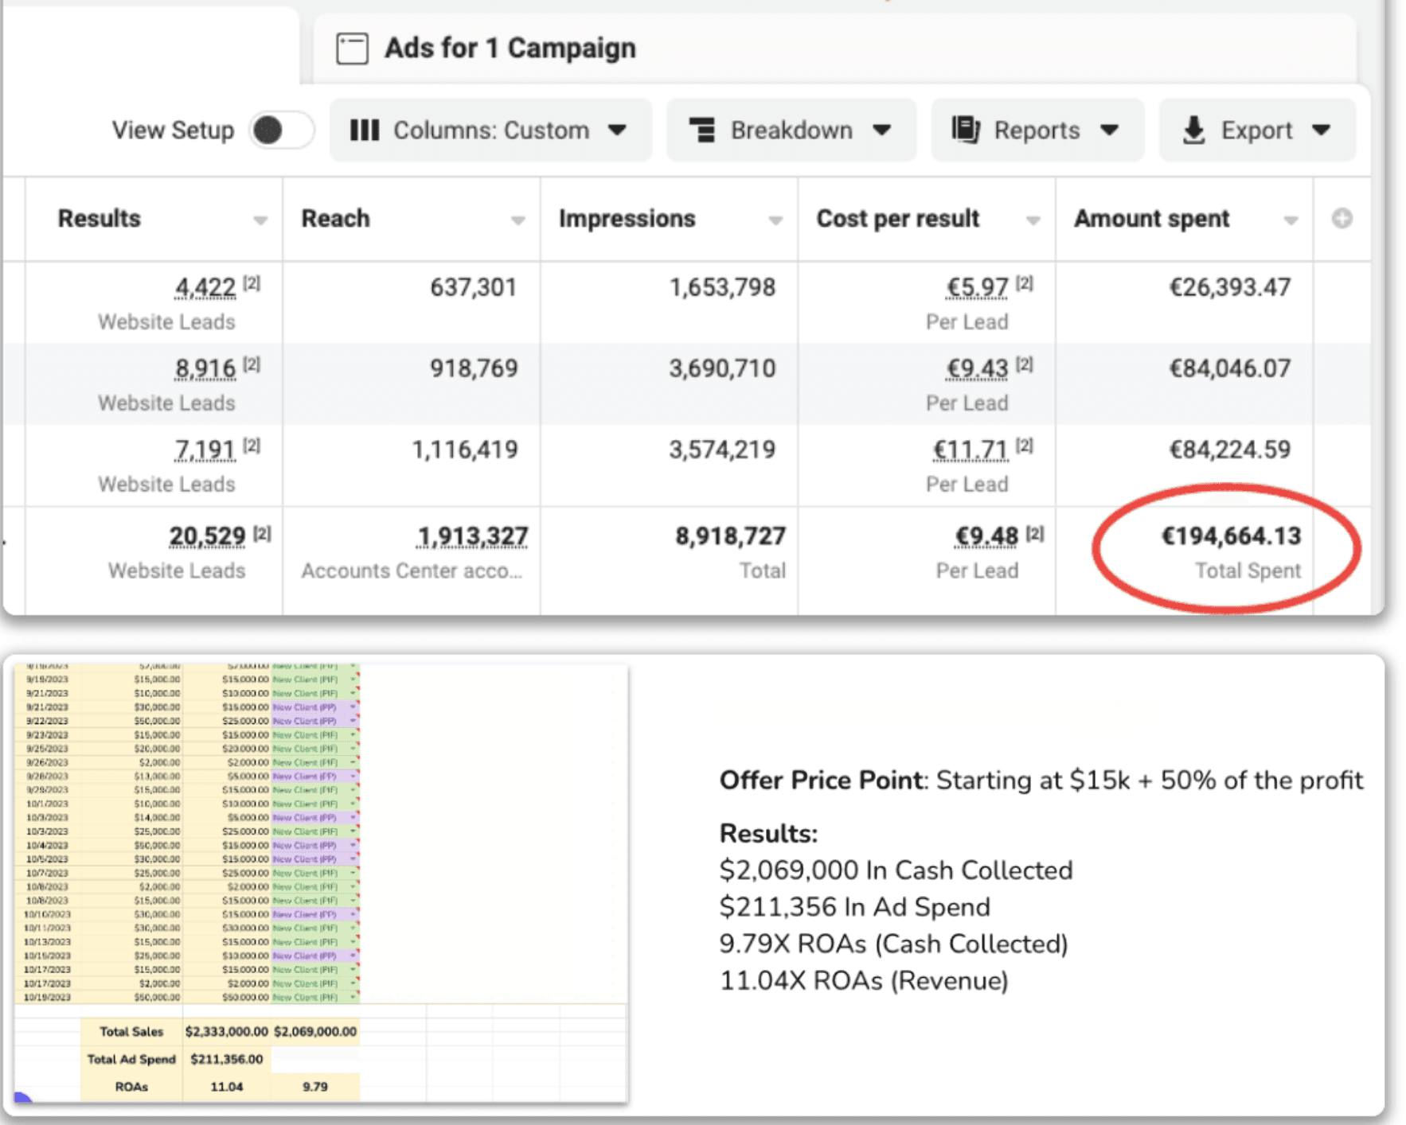Click the $2,069,000.00 spreadsheet cell
Viewport: 1406px width, 1125px height.
point(315,1032)
